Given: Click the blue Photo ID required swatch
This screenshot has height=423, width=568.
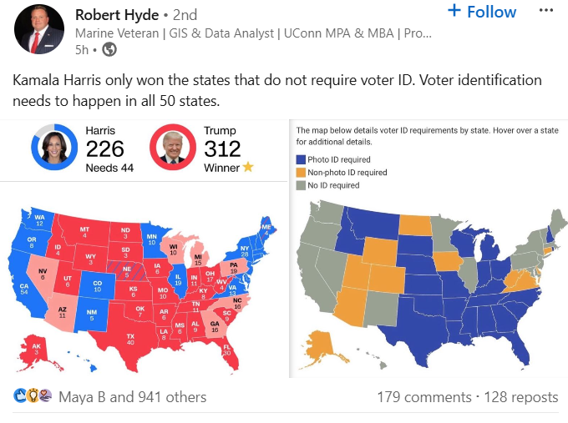Looking at the screenshot, I should coord(302,159).
